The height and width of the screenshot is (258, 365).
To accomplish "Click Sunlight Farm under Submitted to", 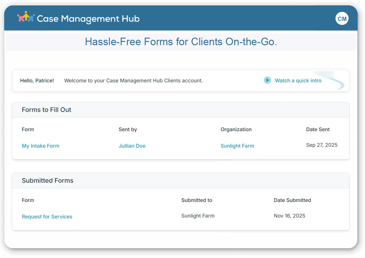I will [x=198, y=216].
